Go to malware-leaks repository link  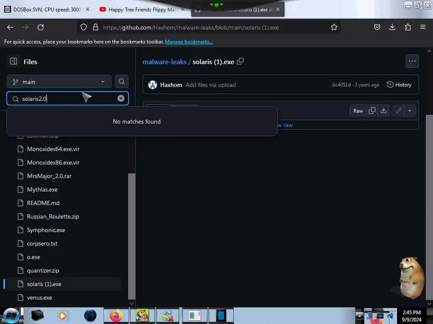point(164,62)
